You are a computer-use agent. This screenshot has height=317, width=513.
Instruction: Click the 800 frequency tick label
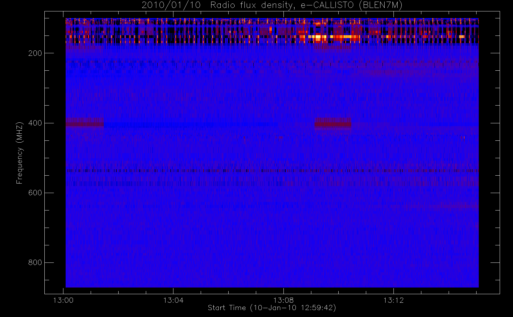35,262
